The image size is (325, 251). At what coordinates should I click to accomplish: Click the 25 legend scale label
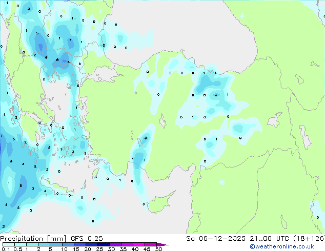tap(99, 249)
